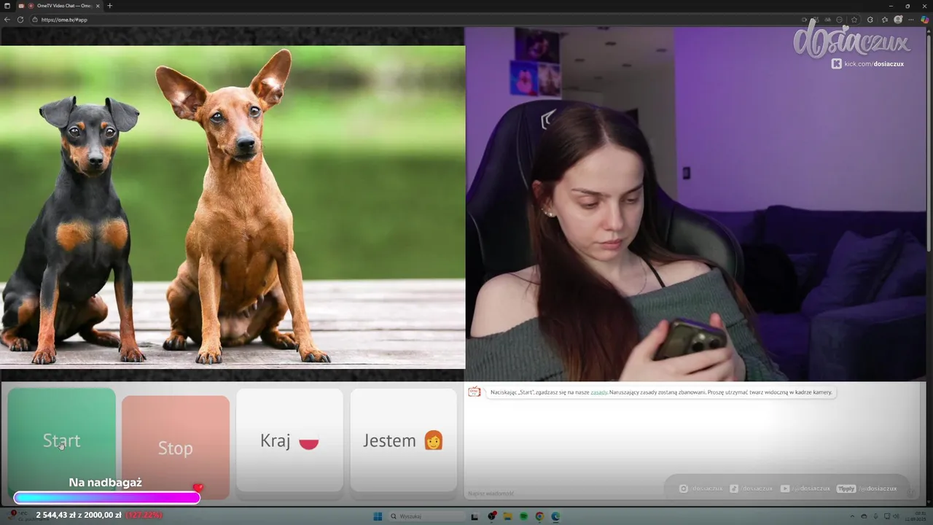Screen dimensions: 933x525
Task: Close the OmeTV Video Chat tab
Action: (98, 6)
